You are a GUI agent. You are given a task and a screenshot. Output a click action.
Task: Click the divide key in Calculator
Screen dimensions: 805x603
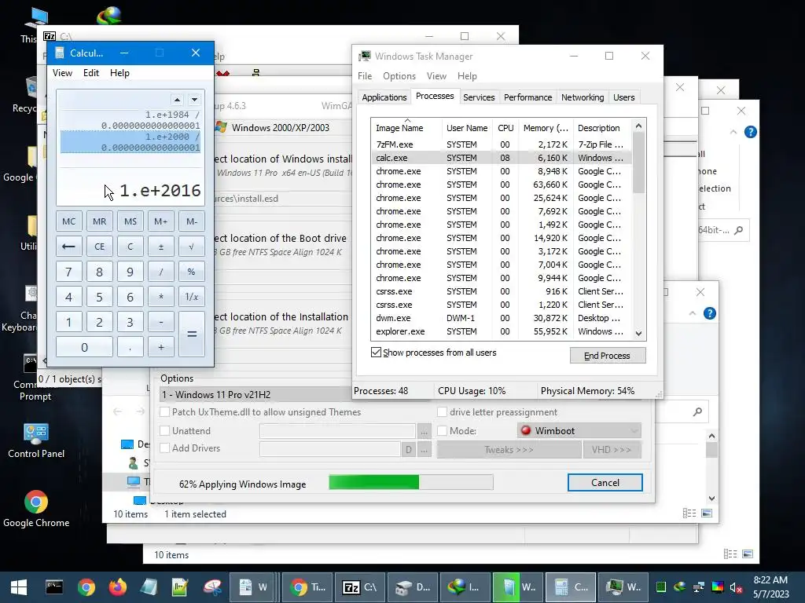click(160, 272)
